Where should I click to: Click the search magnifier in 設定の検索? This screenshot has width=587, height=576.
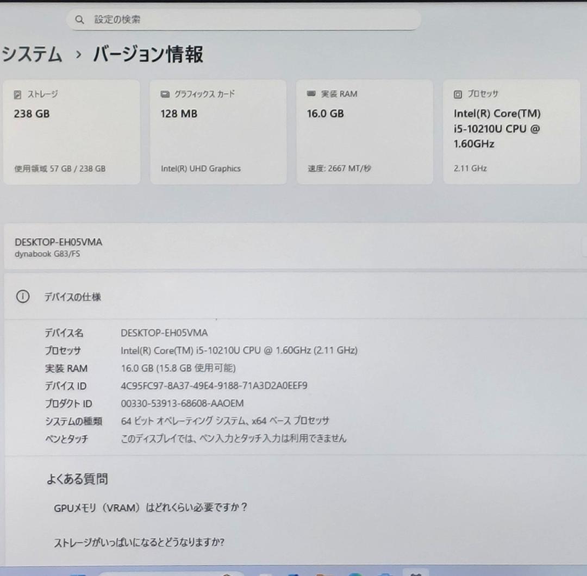pos(79,20)
